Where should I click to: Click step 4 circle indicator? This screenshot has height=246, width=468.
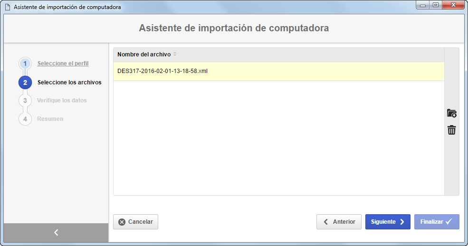pos(25,119)
